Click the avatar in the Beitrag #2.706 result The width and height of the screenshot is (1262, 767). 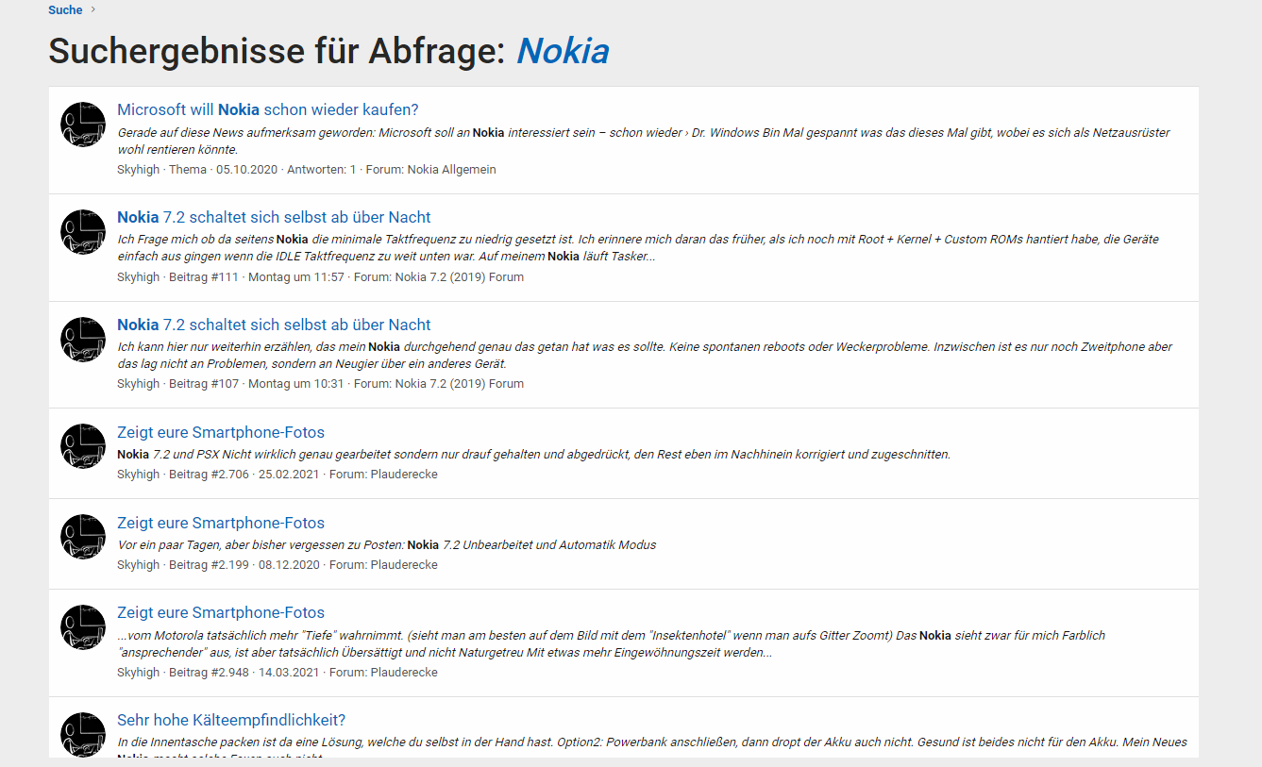click(x=83, y=446)
